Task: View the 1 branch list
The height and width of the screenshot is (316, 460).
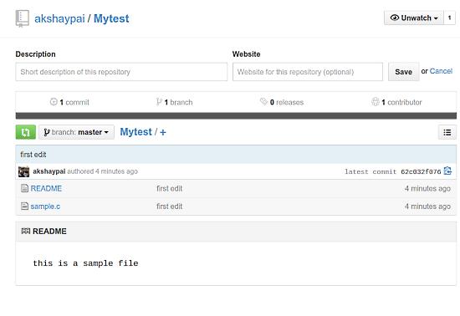Action: pyautogui.click(x=178, y=102)
